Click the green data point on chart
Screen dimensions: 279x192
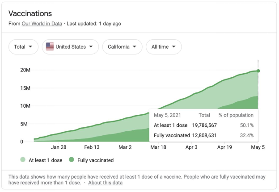pos(258,71)
